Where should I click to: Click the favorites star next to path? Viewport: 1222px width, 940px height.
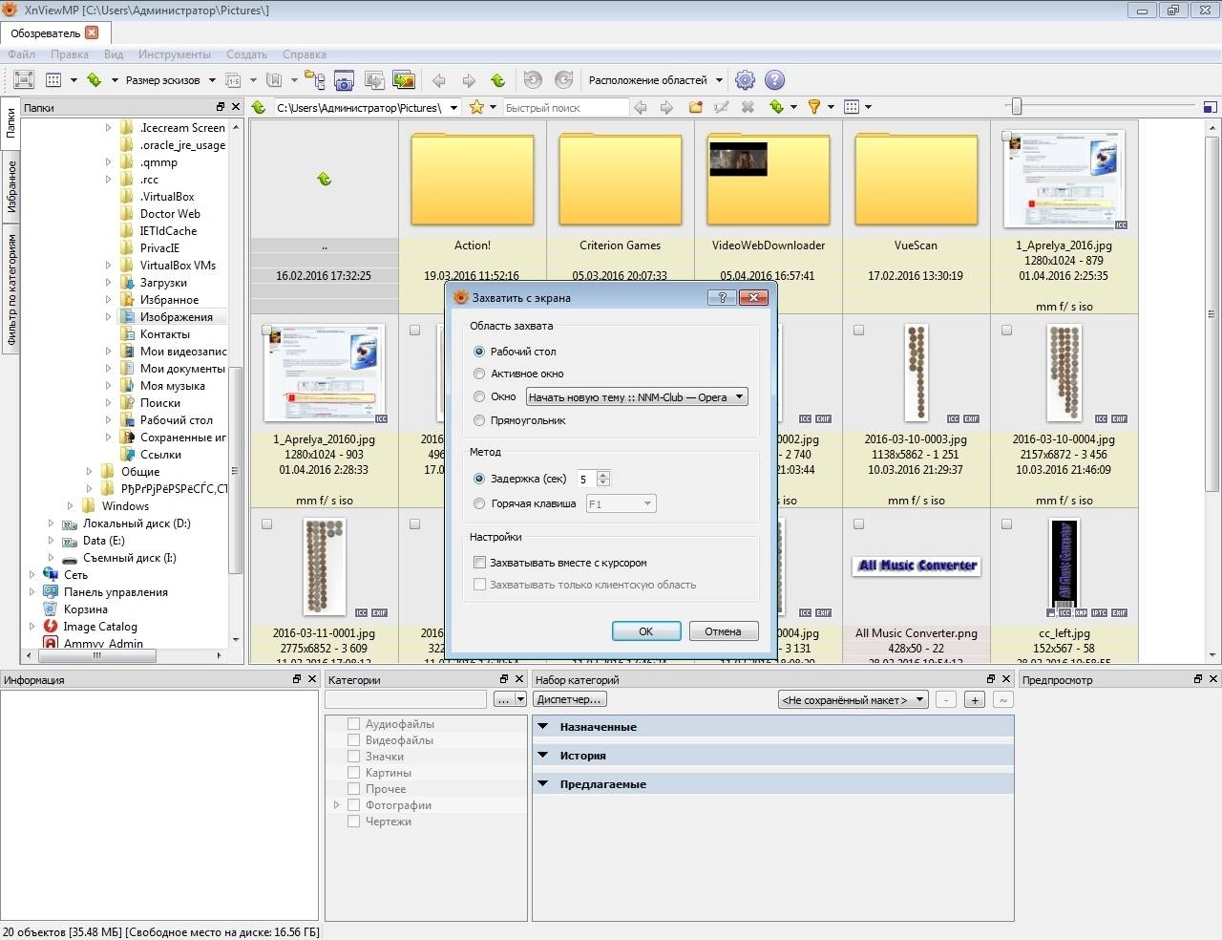coord(476,107)
